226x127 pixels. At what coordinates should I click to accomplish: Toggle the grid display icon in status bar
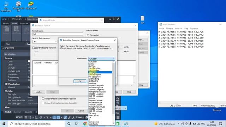[26, 117]
